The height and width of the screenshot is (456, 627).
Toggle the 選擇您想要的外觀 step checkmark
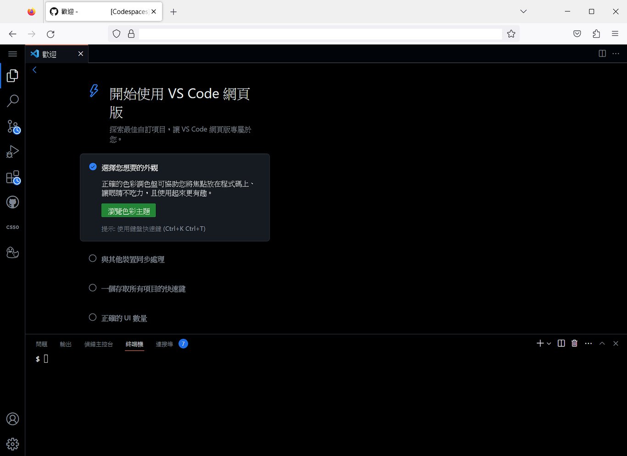pos(93,167)
